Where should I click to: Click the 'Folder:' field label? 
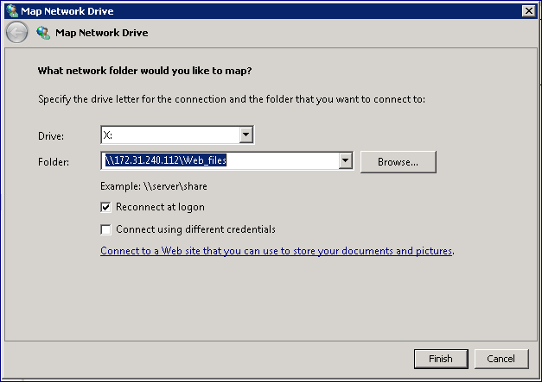pos(54,162)
